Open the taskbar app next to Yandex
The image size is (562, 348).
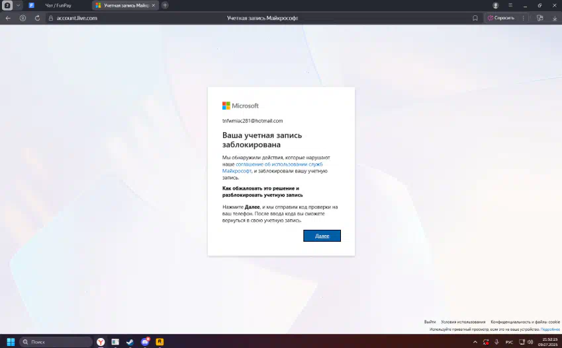(x=115, y=341)
